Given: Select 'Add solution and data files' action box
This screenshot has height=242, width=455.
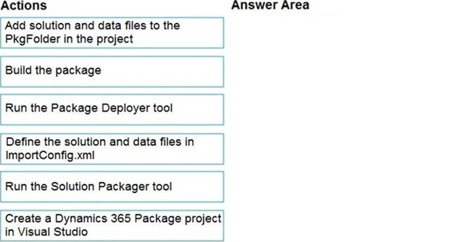Looking at the screenshot, I should pyautogui.click(x=112, y=33).
